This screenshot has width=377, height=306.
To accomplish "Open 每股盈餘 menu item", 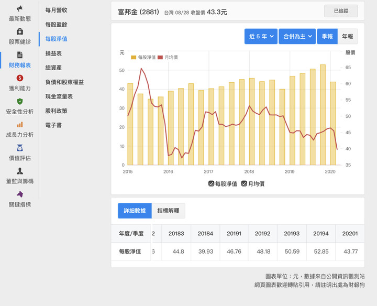I will pos(56,25).
